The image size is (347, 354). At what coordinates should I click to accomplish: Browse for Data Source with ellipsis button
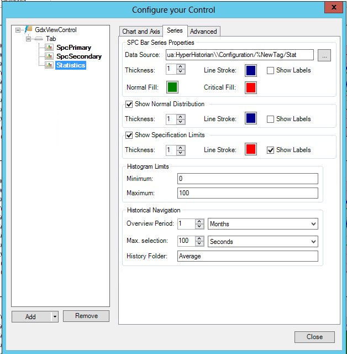324,55
